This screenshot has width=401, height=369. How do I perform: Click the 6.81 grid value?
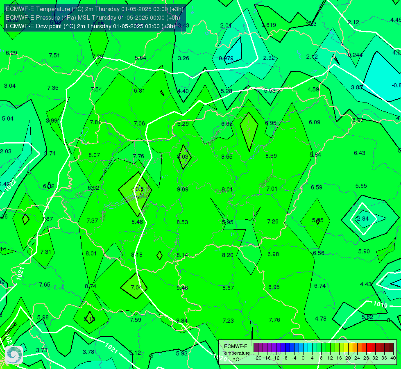(139, 91)
